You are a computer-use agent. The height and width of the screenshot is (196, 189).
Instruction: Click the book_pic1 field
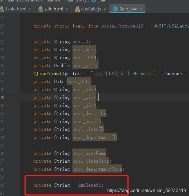tap(84, 98)
